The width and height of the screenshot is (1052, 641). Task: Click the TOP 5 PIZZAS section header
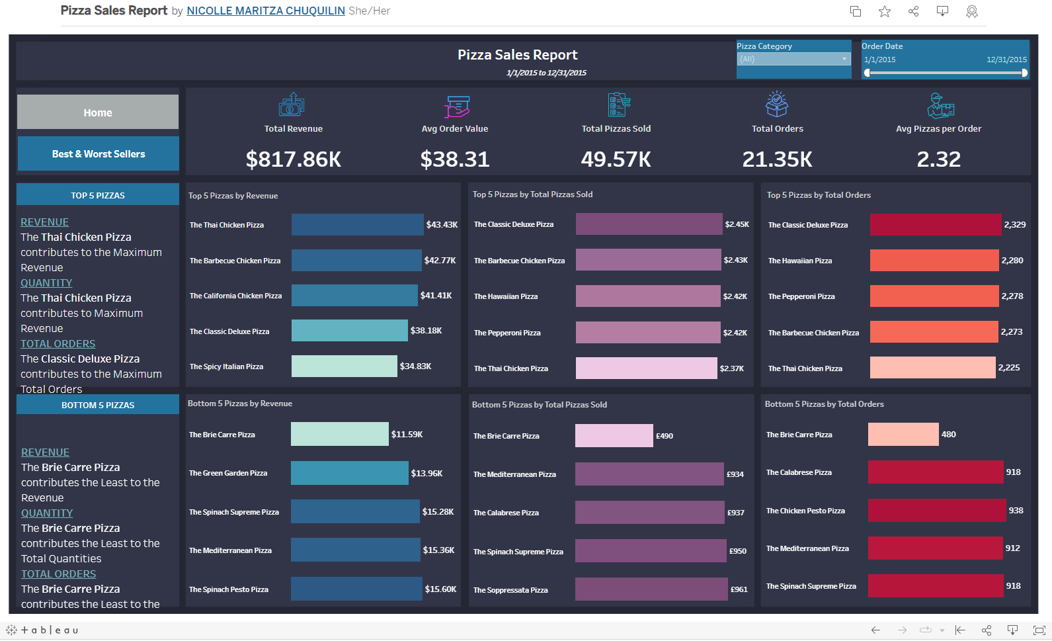[98, 195]
